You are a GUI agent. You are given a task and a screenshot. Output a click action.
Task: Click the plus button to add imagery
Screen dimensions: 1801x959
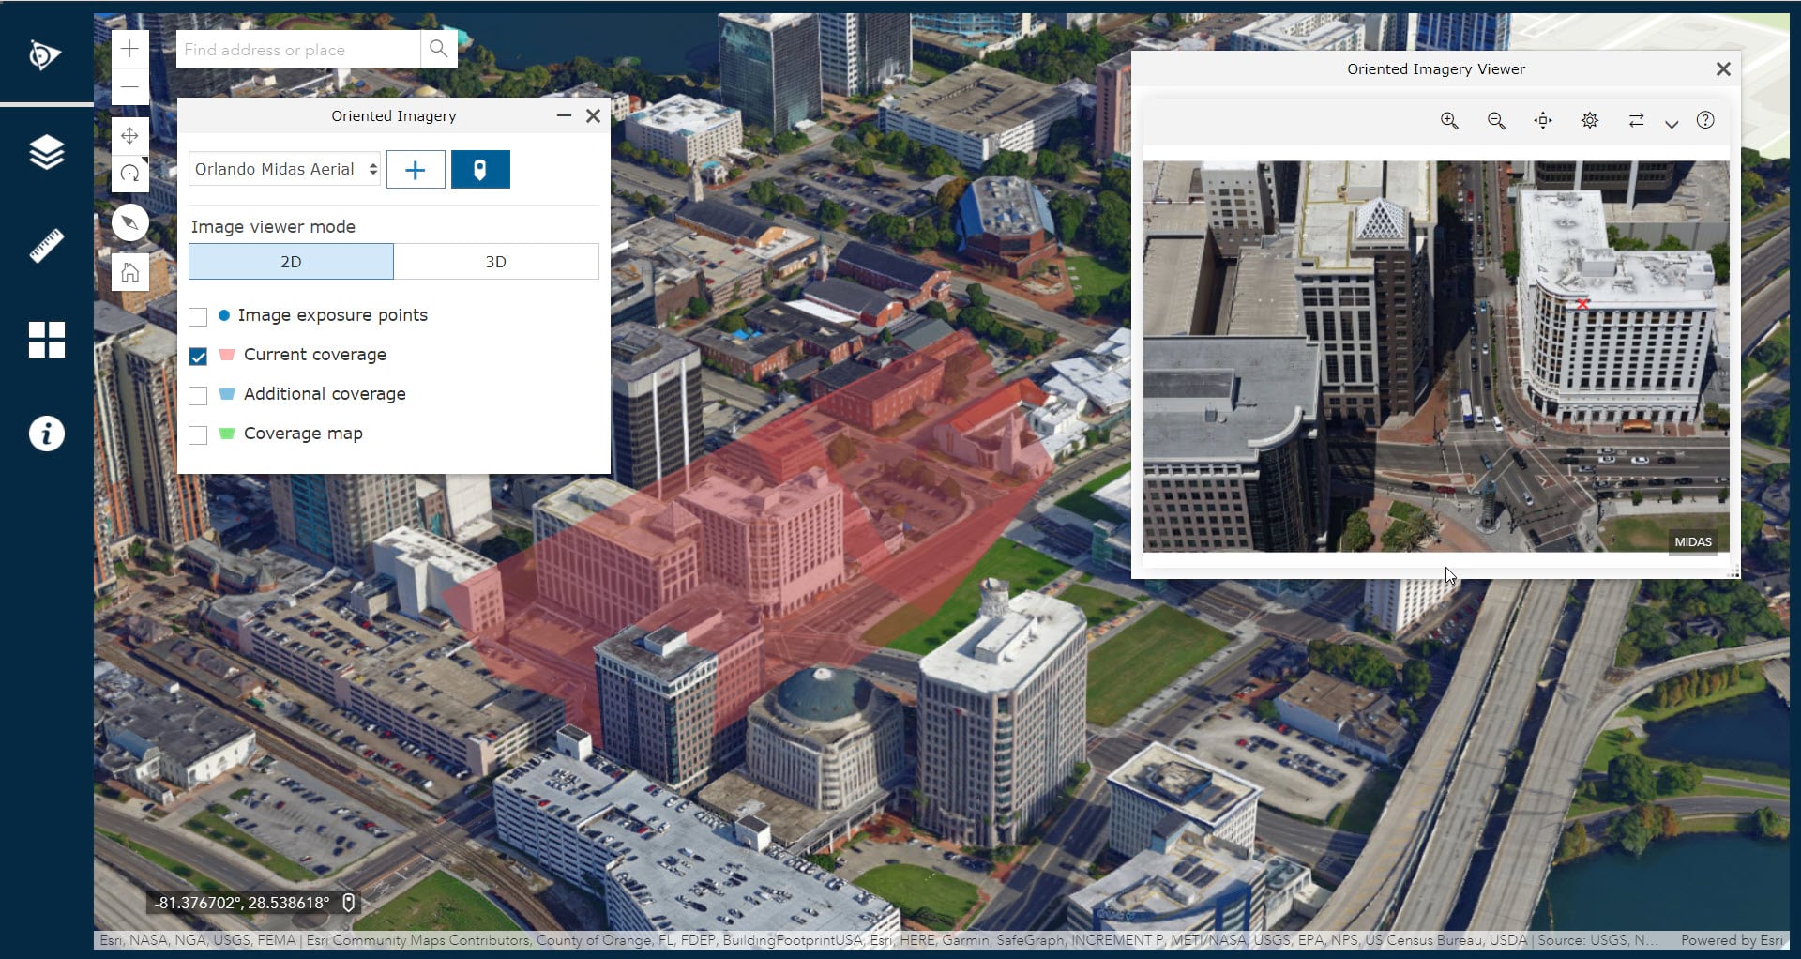click(415, 169)
